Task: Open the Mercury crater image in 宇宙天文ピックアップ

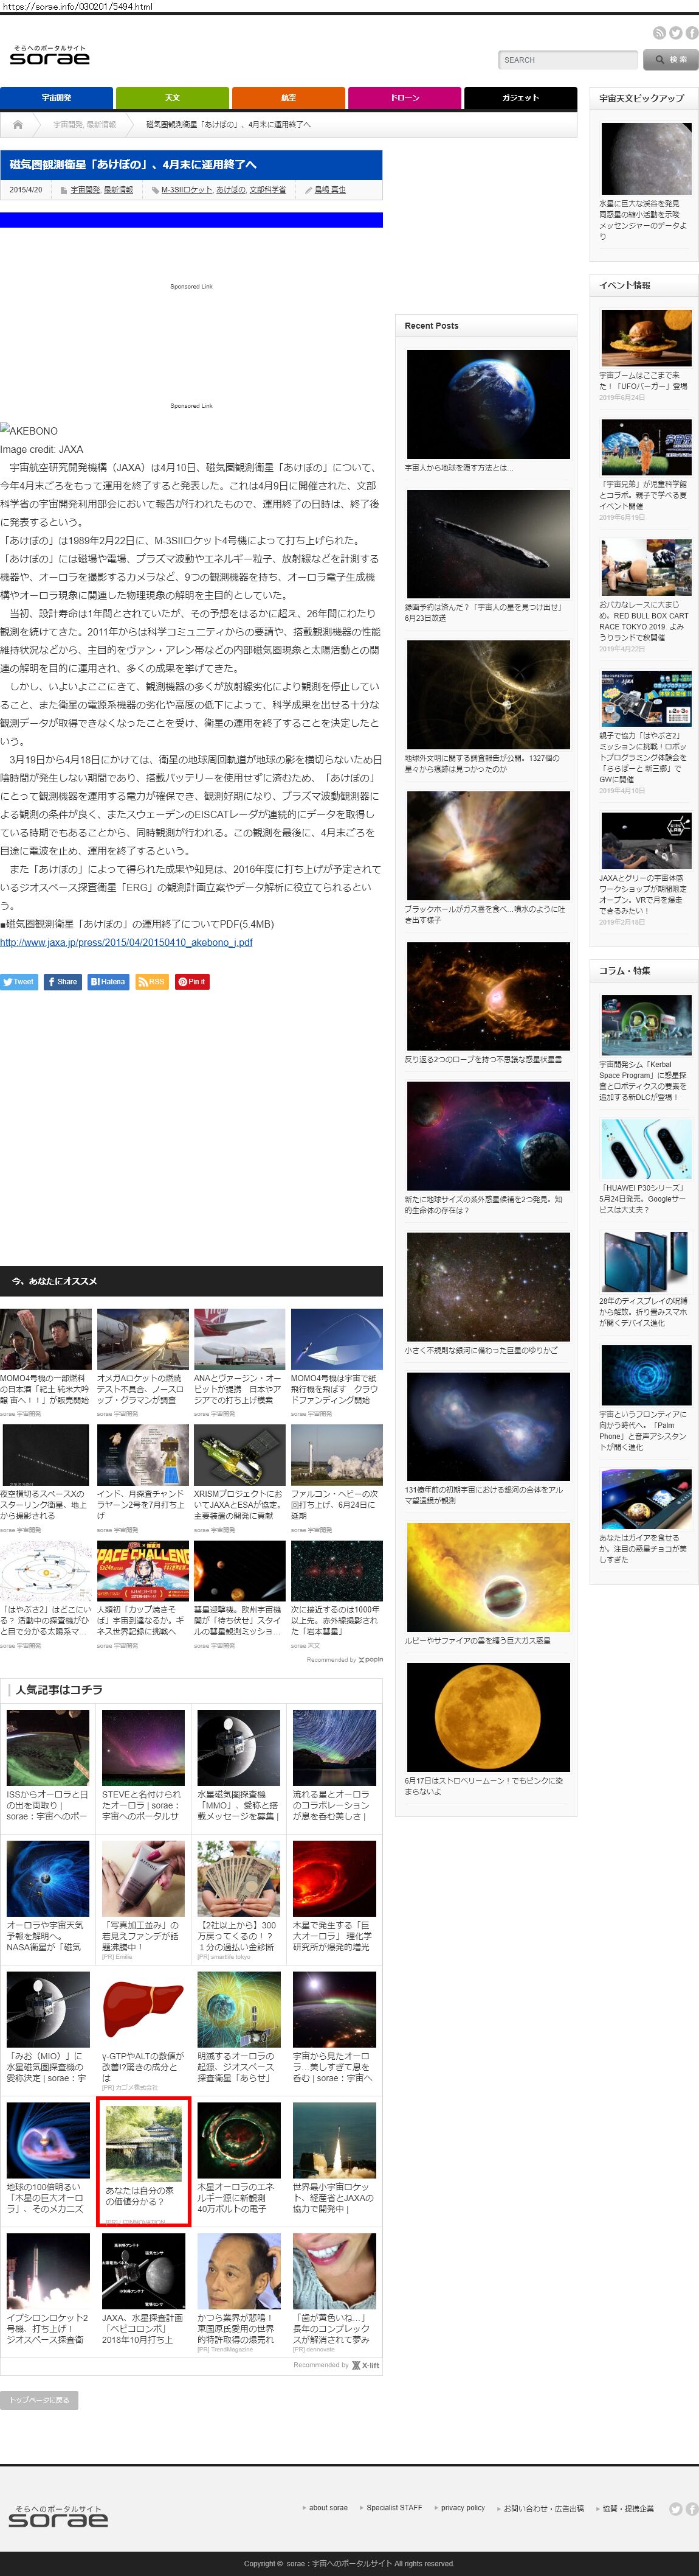Action: pyautogui.click(x=646, y=159)
